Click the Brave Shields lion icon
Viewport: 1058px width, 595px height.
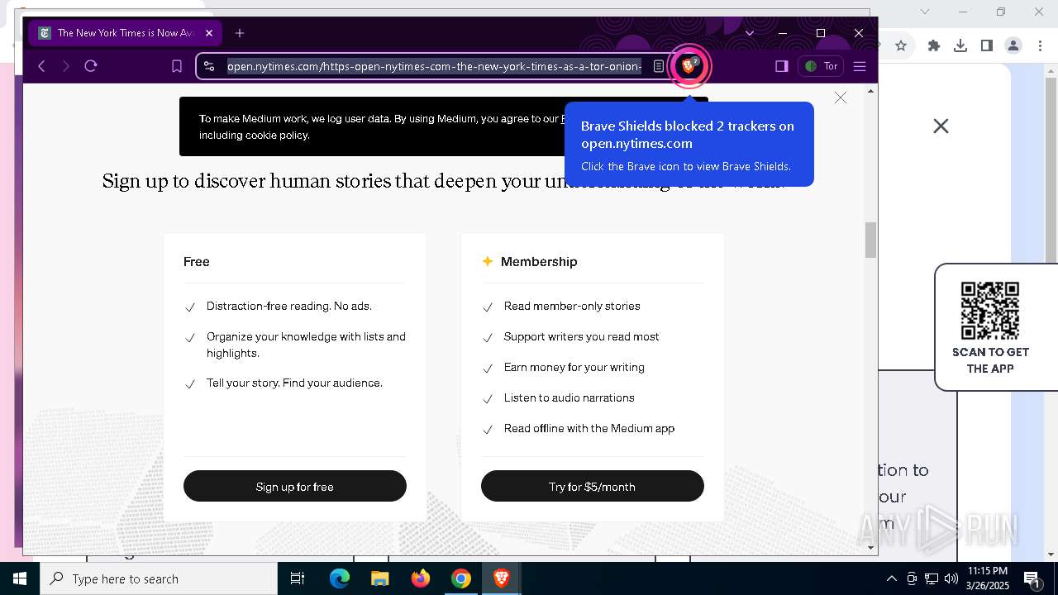(x=689, y=66)
